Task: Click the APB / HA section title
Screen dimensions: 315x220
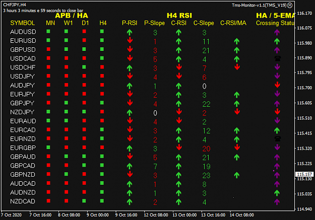Action: pos(72,16)
